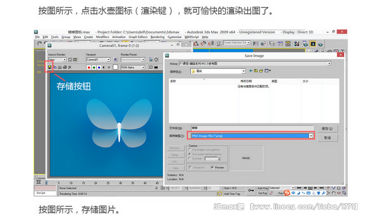Uncheck the Preview checkbox

212,167
